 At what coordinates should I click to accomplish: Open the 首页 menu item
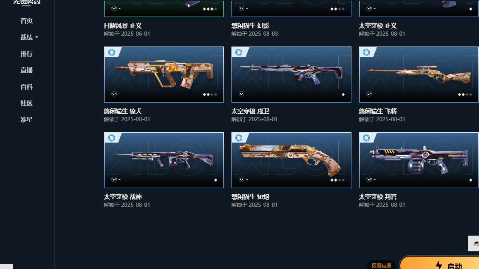click(27, 21)
